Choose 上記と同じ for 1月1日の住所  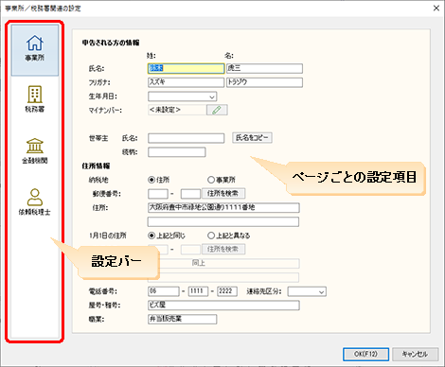pyautogui.click(x=151, y=236)
